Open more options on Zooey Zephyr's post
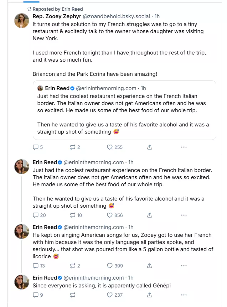Viewport: 227px width, 307px height. (x=184, y=147)
